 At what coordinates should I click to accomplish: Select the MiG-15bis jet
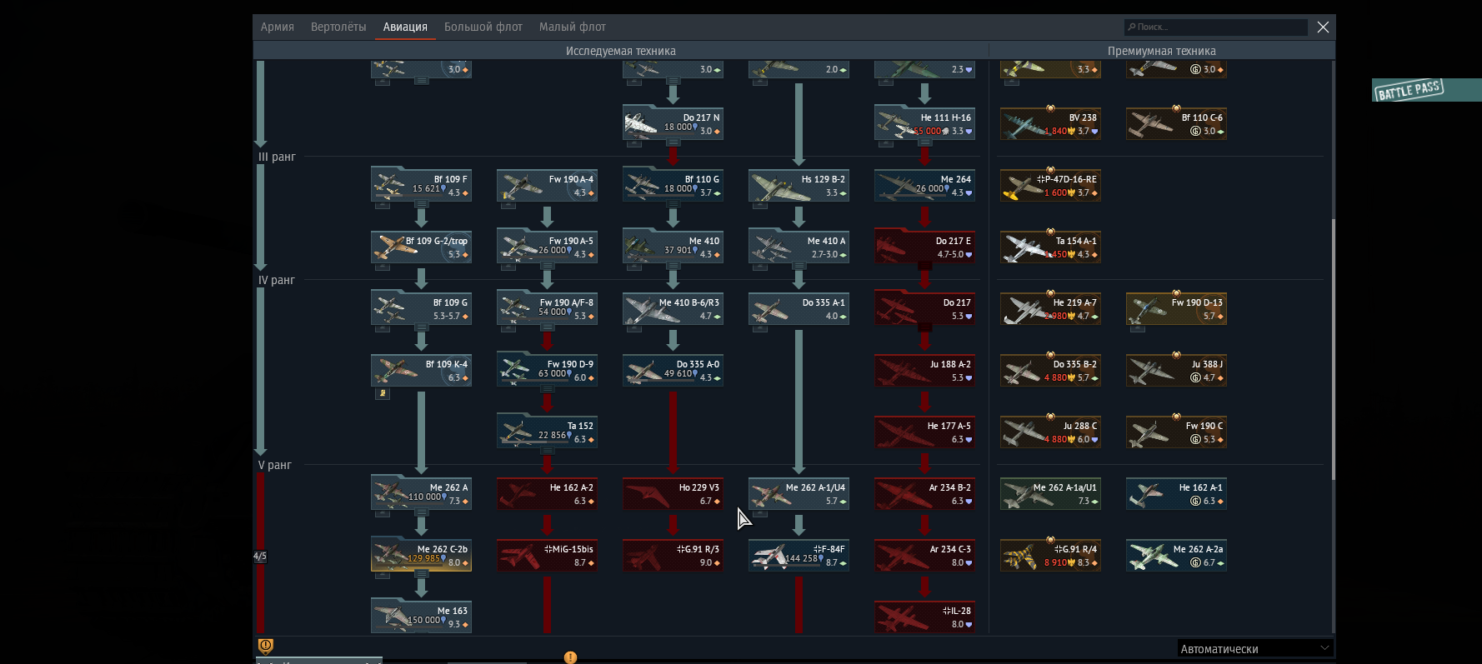pyautogui.click(x=547, y=556)
